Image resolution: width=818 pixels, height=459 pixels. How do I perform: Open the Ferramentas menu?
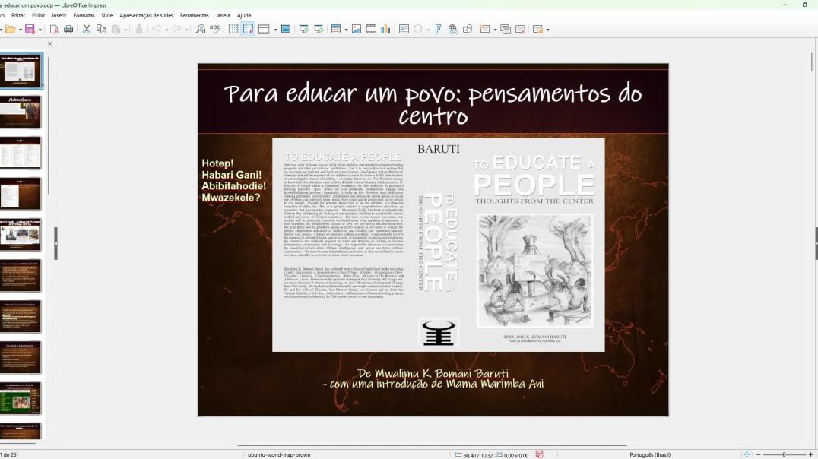point(194,16)
